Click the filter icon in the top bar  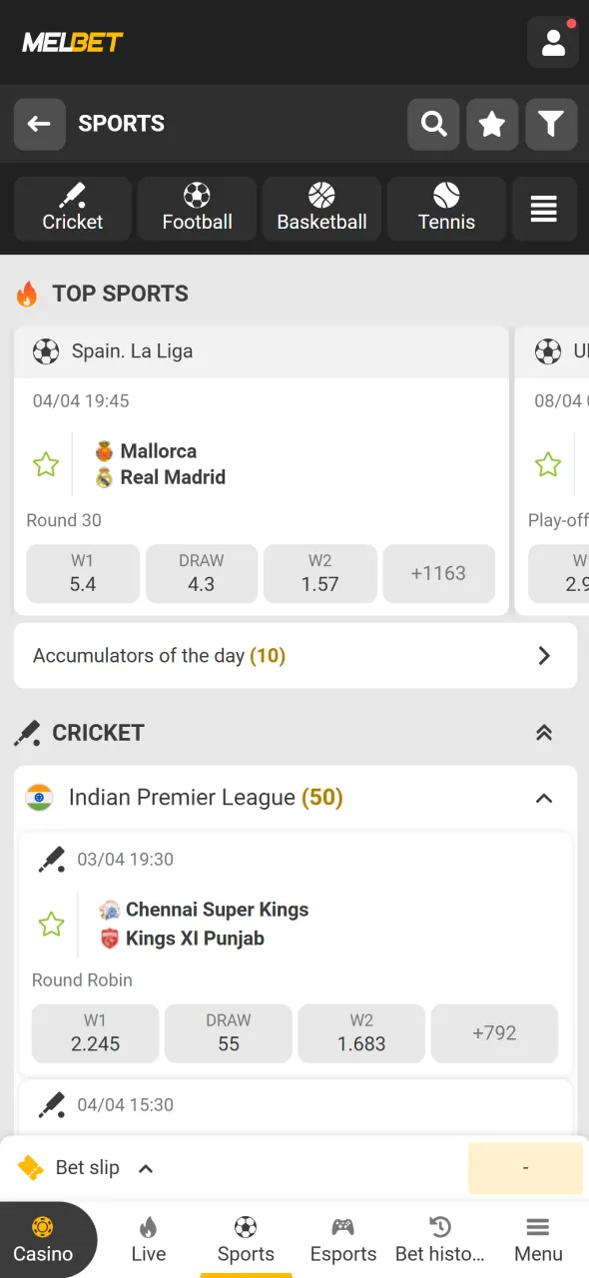point(551,125)
